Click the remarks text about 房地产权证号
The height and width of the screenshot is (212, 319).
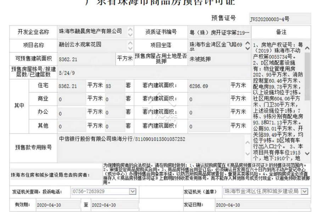coord(278,51)
